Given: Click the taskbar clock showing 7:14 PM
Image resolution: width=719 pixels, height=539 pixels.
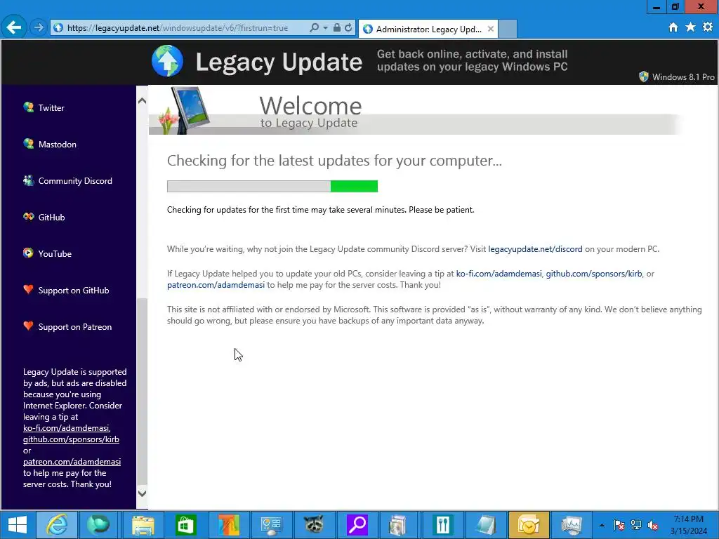Looking at the screenshot, I should [x=689, y=525].
